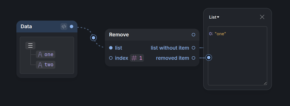This screenshot has height=106, width=290.
Task: Toggle the removed item output port
Action: pos(193,58)
